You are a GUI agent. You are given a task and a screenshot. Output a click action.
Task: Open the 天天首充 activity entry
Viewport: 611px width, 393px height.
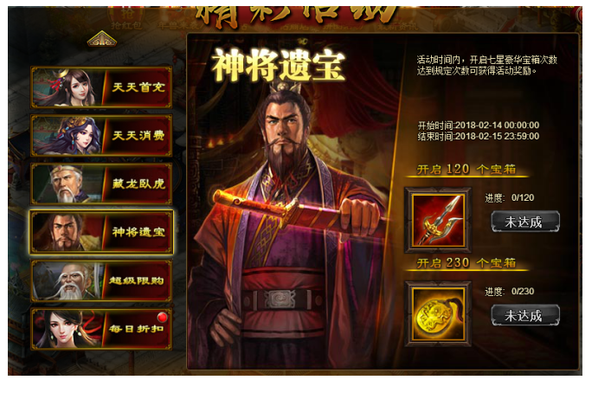(101, 87)
